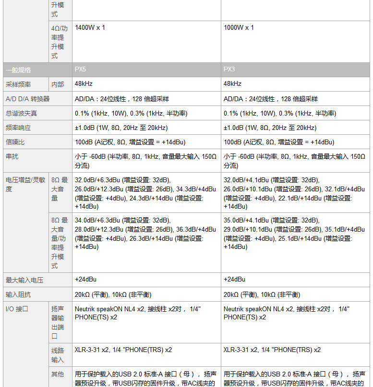Select PX5 34.0dB/+6.3dBu gain value
373x387 pixels.
coord(146,243)
